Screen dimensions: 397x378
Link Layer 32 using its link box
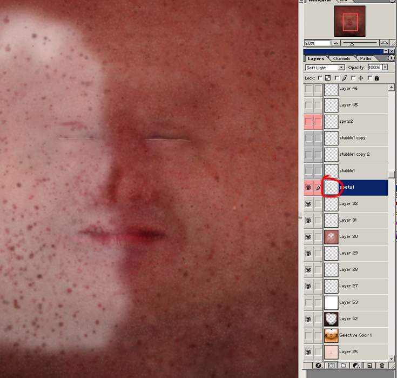pyautogui.click(x=318, y=204)
